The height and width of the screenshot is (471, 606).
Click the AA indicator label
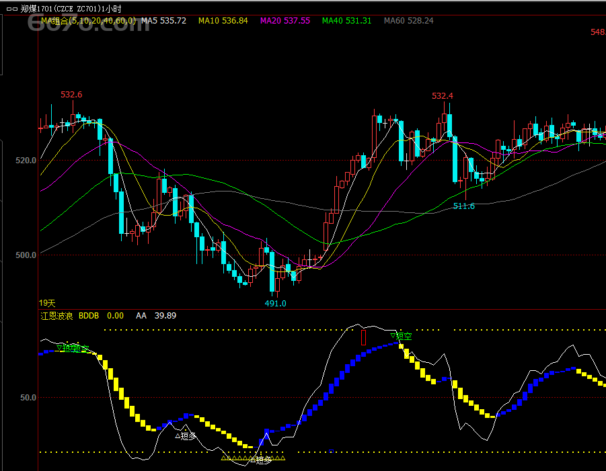141,316
